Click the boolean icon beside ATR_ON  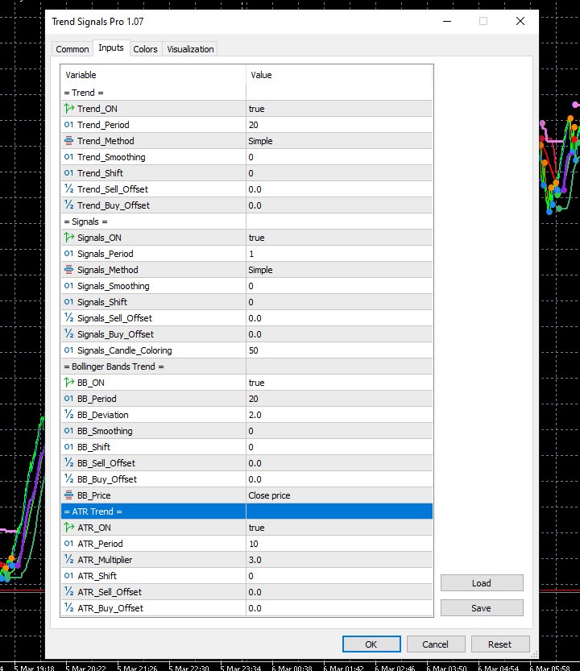click(69, 528)
